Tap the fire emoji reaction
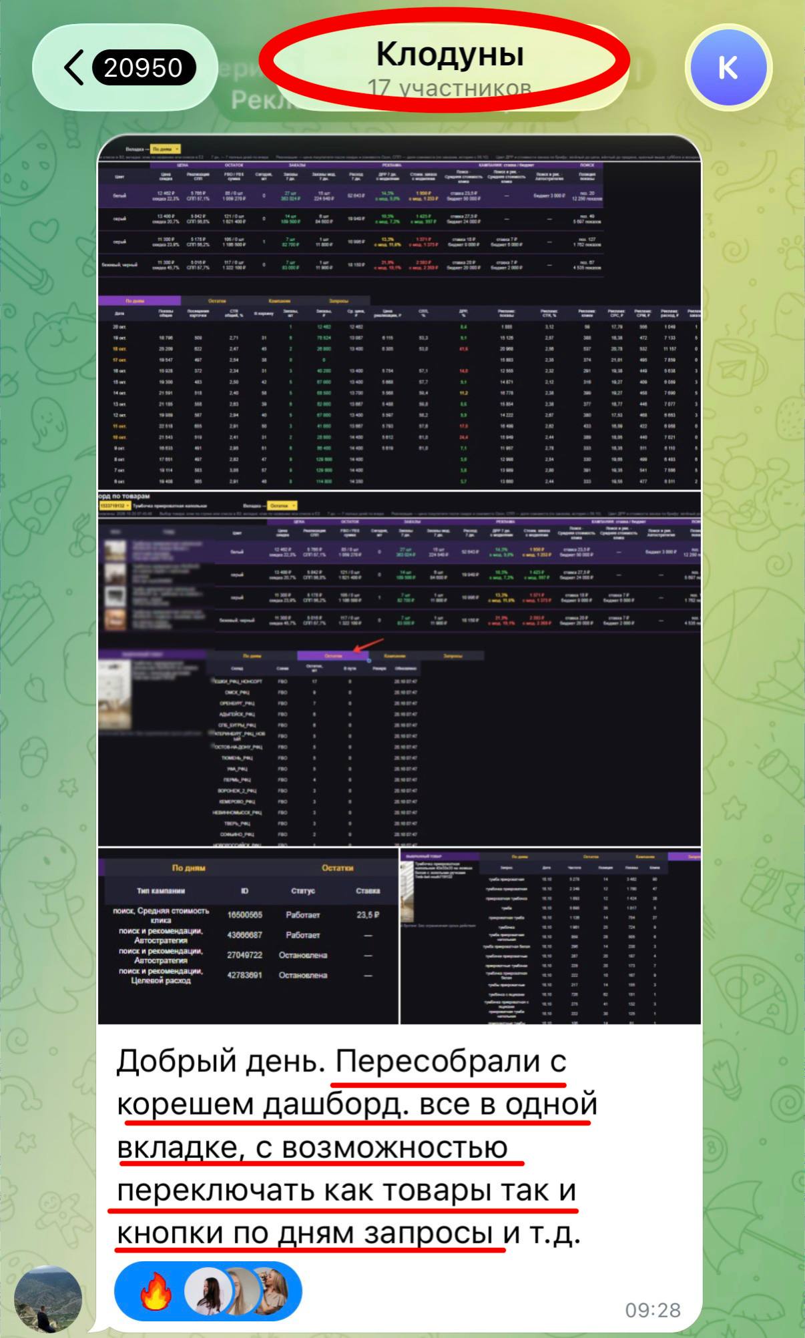 click(x=156, y=1291)
